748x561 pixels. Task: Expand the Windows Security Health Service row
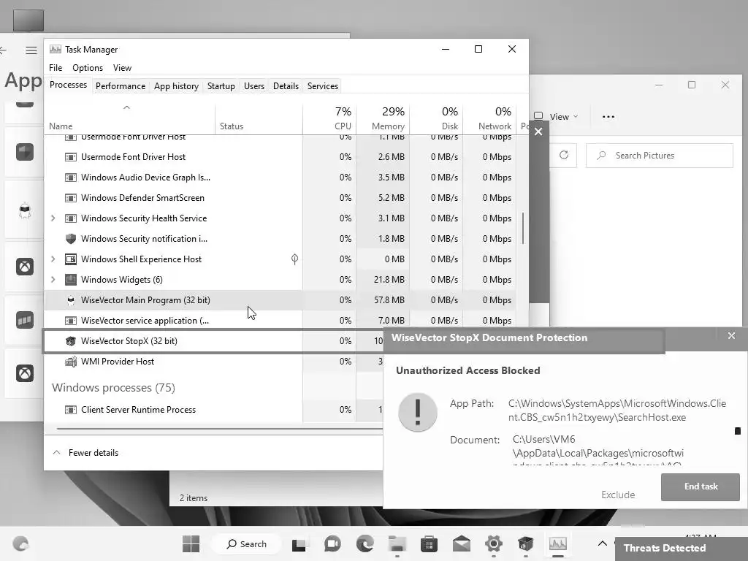[53, 218]
